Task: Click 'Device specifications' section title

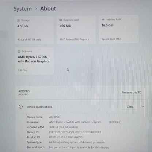Action: [39, 107]
